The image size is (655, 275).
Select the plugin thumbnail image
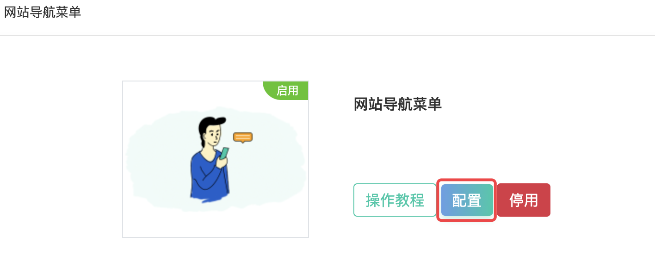tap(216, 159)
